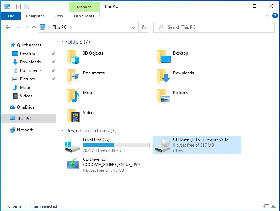Click the chevron before This PC in address bar
Image resolution: width=280 pixels, height=211 pixels.
coord(49,27)
